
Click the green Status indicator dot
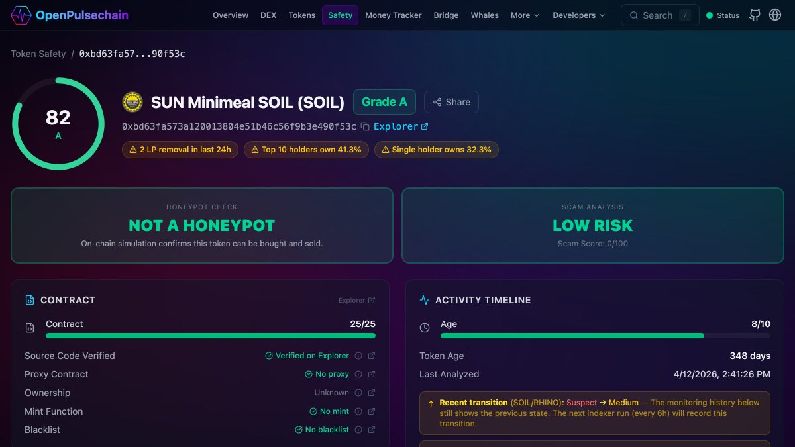pyautogui.click(x=710, y=15)
